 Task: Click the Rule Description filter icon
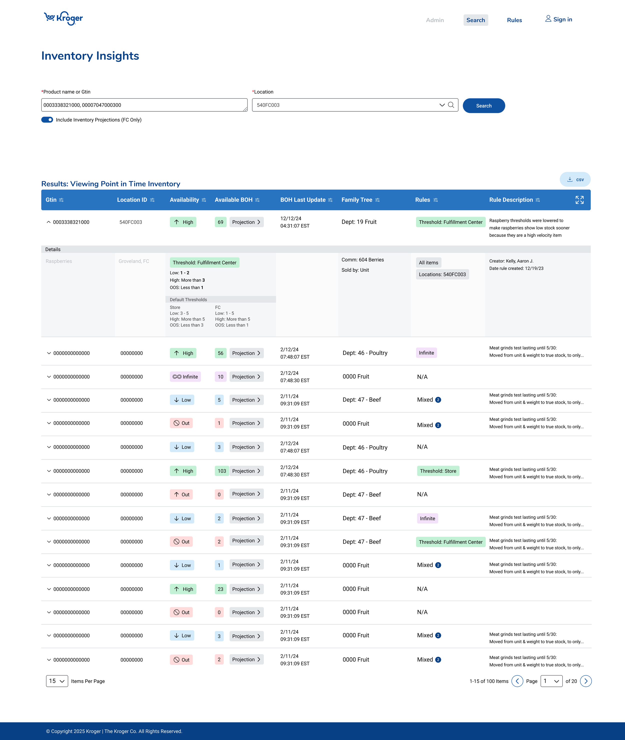538,200
